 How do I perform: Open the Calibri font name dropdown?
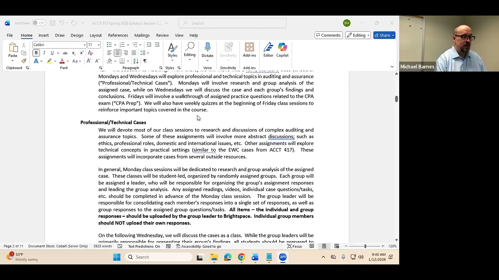(84, 45)
